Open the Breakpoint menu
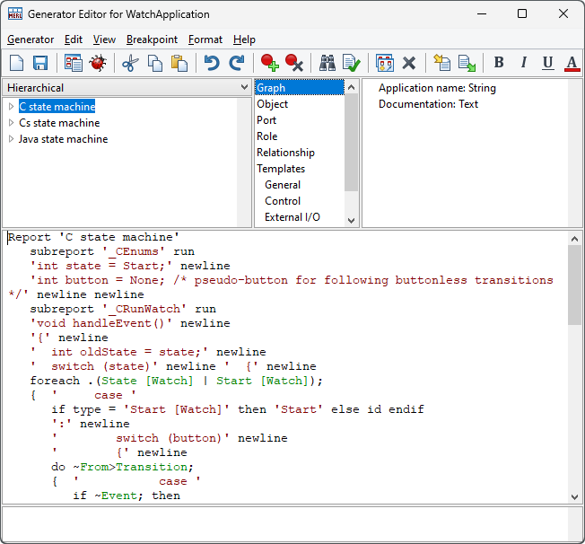The width and height of the screenshot is (585, 544). click(x=152, y=39)
